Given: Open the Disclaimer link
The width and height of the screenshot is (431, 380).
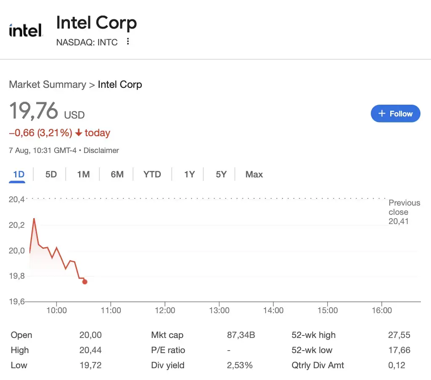Looking at the screenshot, I should (101, 150).
